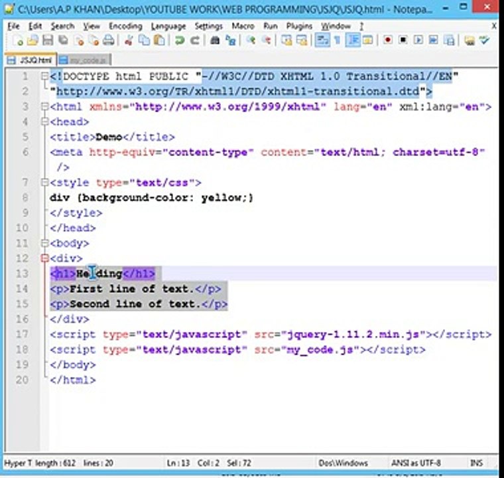Open the Macro menu

[243, 26]
